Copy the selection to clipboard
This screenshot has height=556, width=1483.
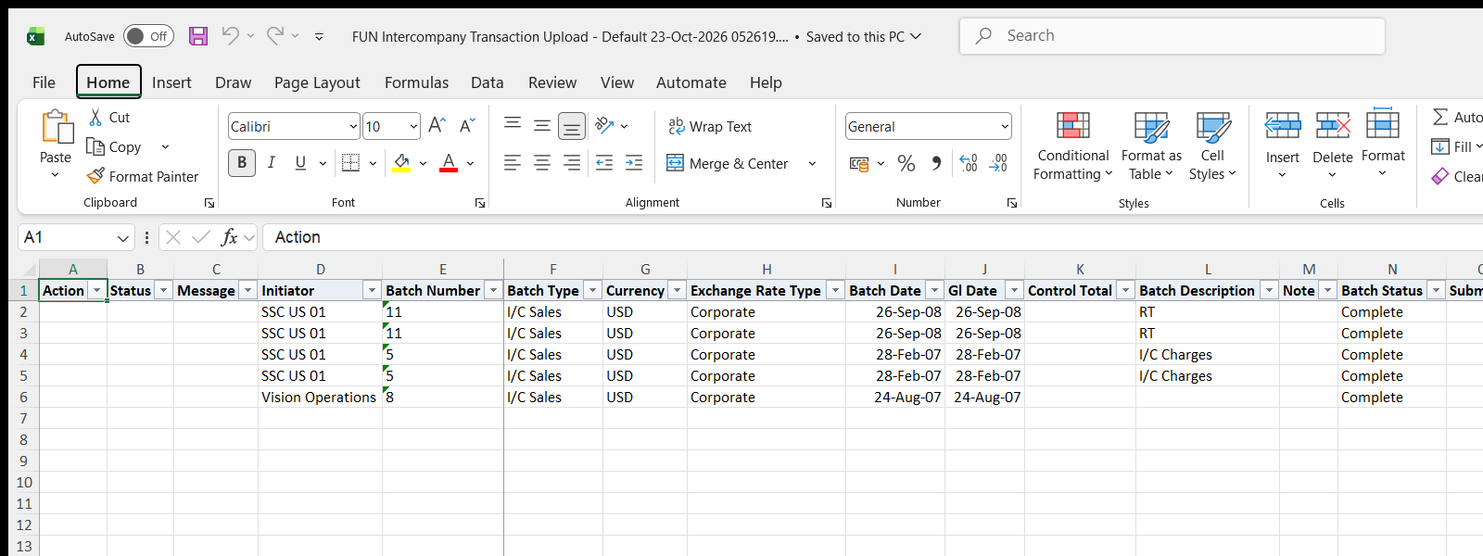pyautogui.click(x=114, y=146)
